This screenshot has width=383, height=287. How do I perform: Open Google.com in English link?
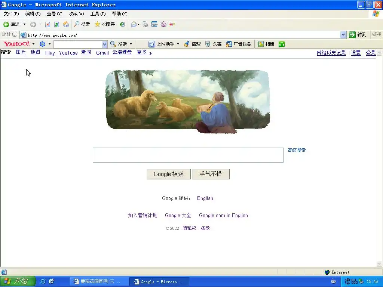point(223,215)
